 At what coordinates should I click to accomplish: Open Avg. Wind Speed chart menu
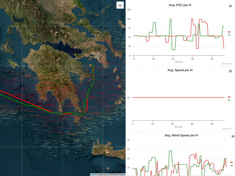tap(230, 136)
